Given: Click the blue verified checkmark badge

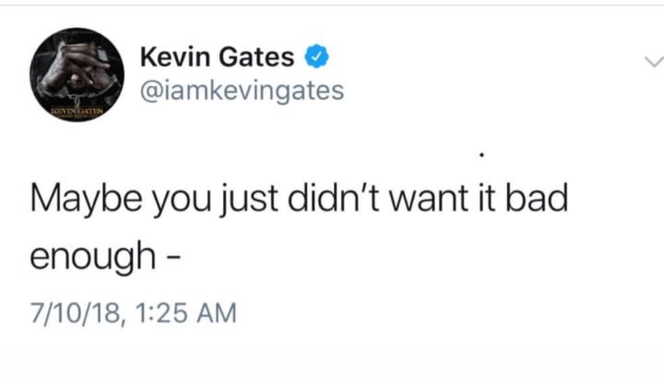Looking at the screenshot, I should pyautogui.click(x=315, y=57).
